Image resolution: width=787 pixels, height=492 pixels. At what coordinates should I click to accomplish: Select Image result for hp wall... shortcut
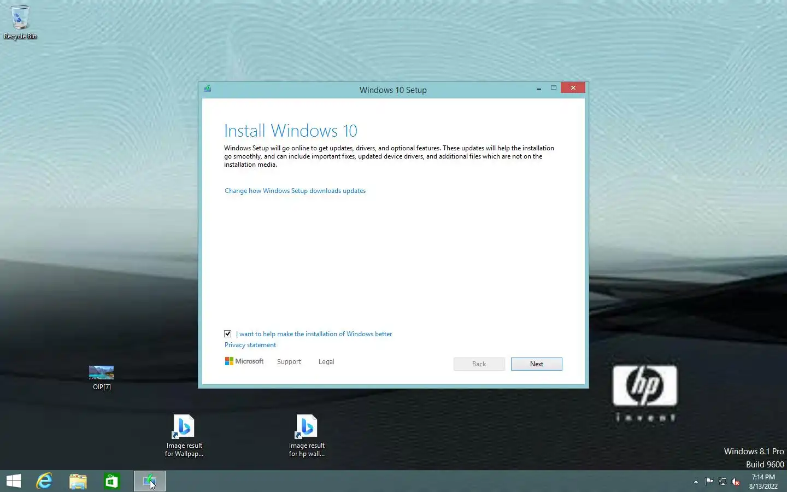(x=307, y=436)
